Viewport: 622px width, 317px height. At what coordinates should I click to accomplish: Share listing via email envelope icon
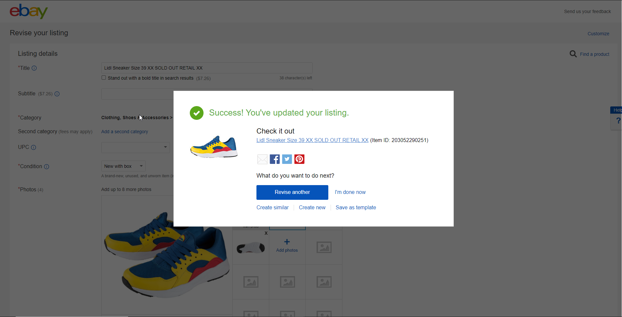(262, 159)
